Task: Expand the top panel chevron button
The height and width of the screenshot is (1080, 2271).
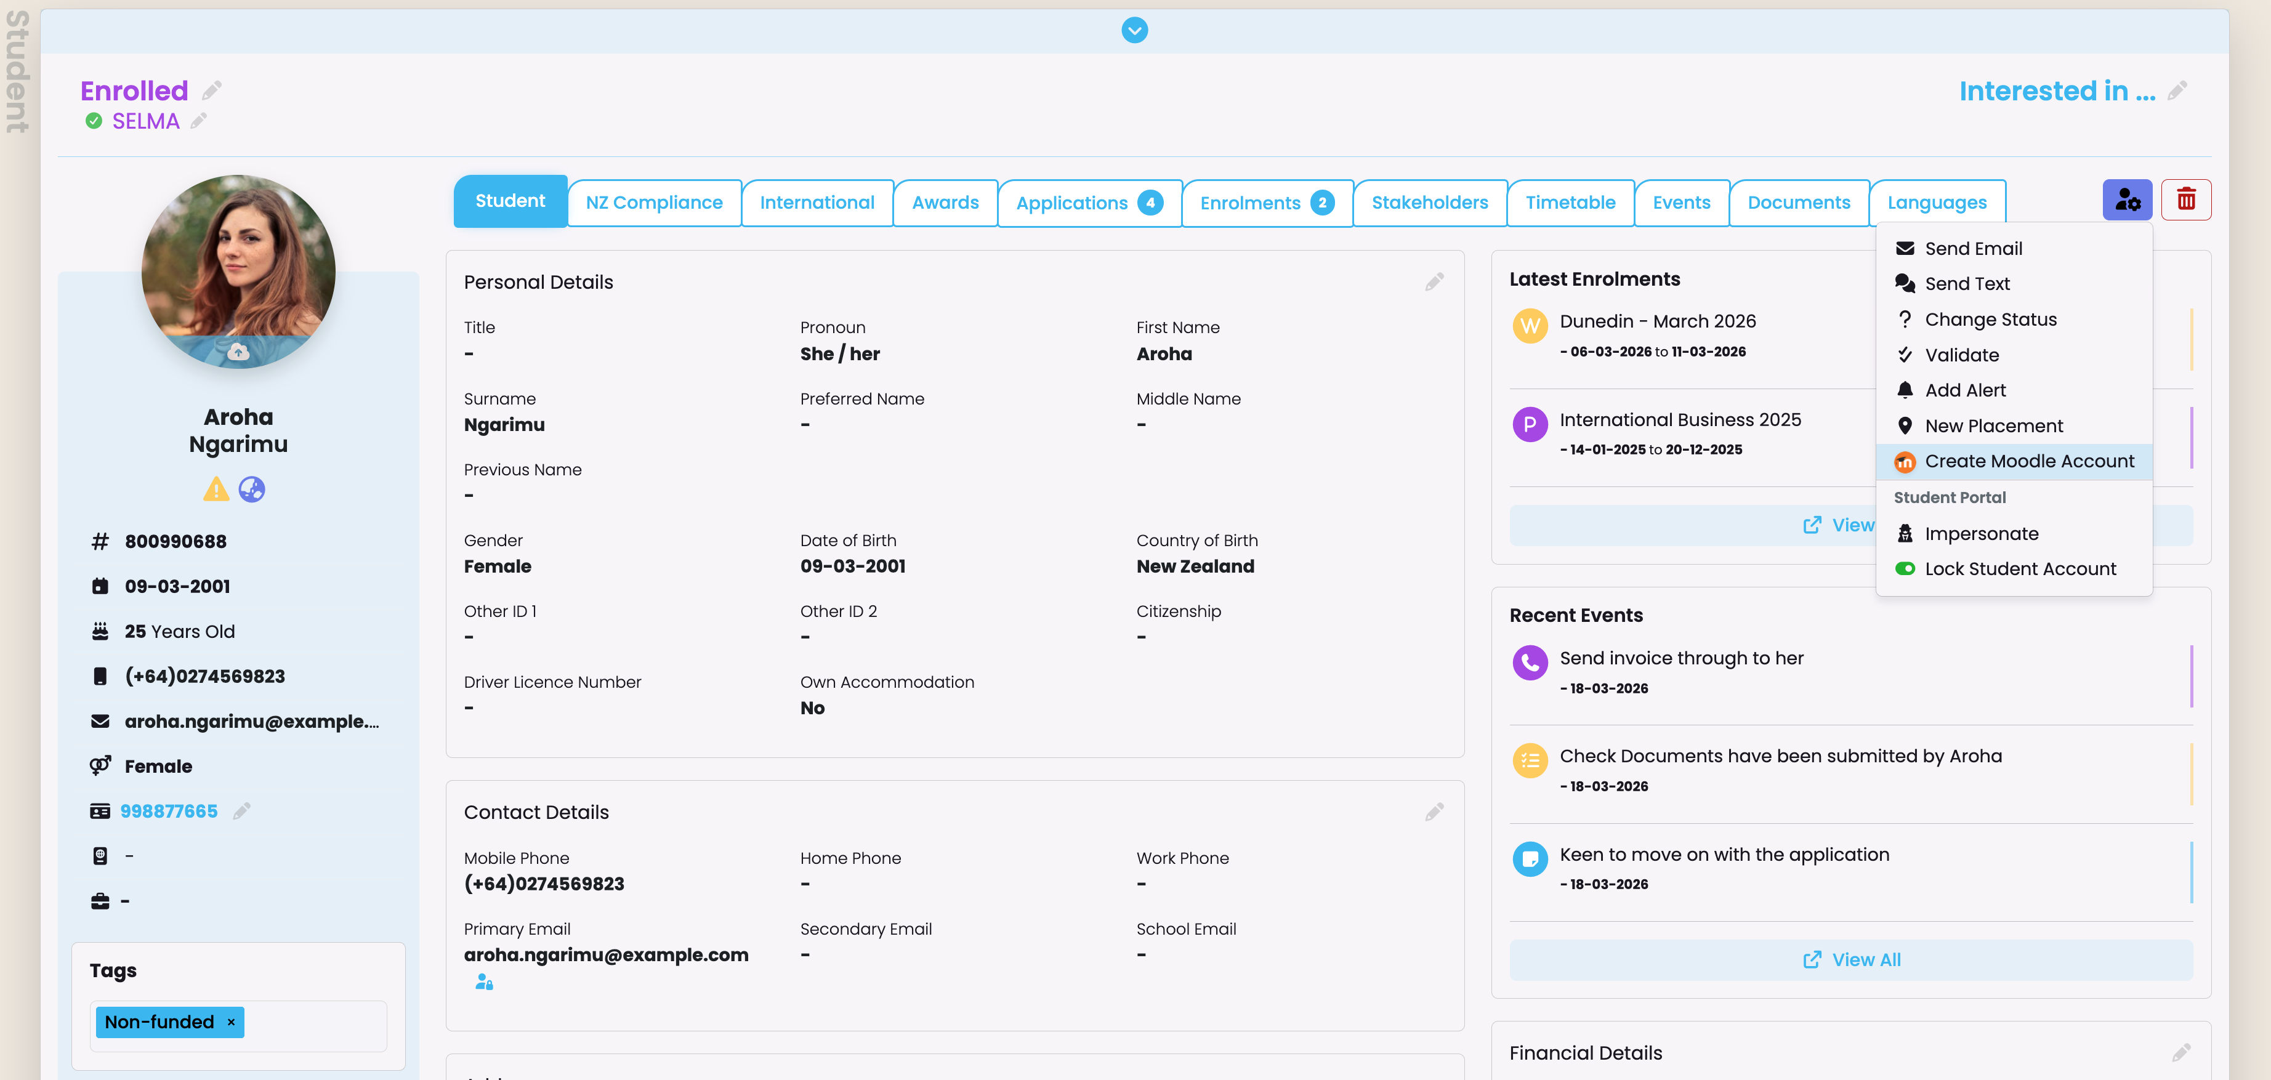Action: pyautogui.click(x=1134, y=31)
